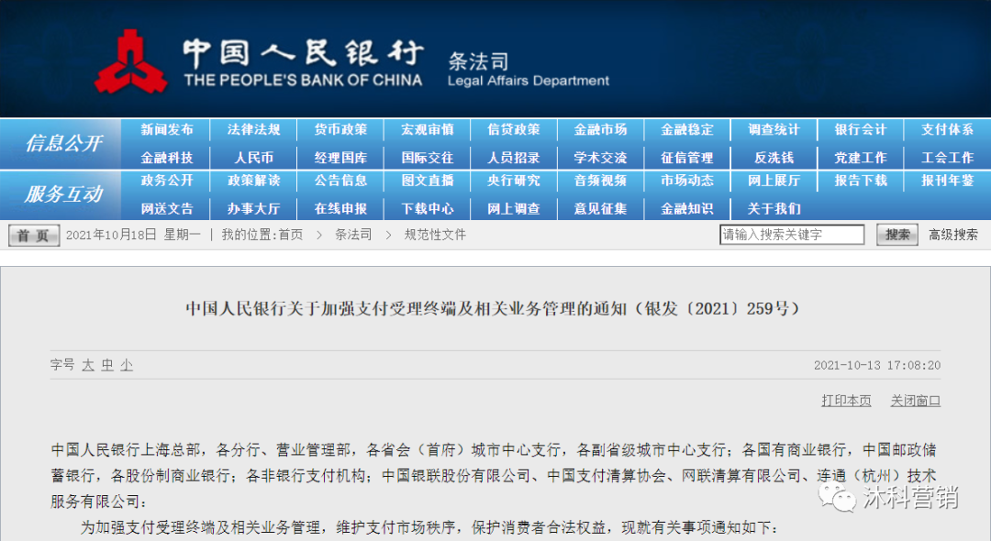
Task: Click the search magnifier 搜索 button
Action: [x=896, y=235]
